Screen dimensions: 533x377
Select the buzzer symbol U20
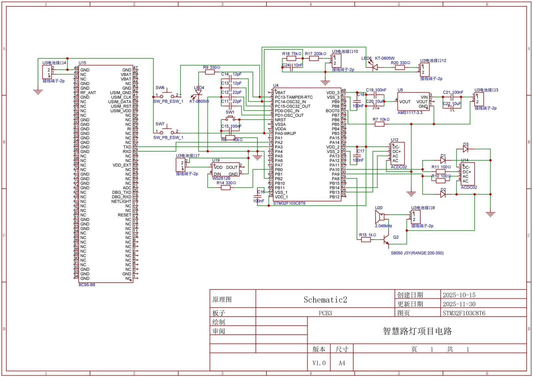(x=380, y=217)
